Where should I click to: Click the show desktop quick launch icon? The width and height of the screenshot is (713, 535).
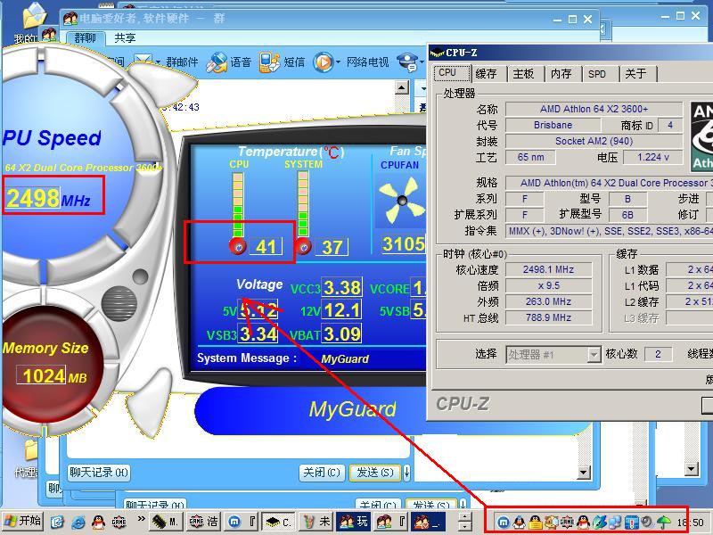pos(57,522)
